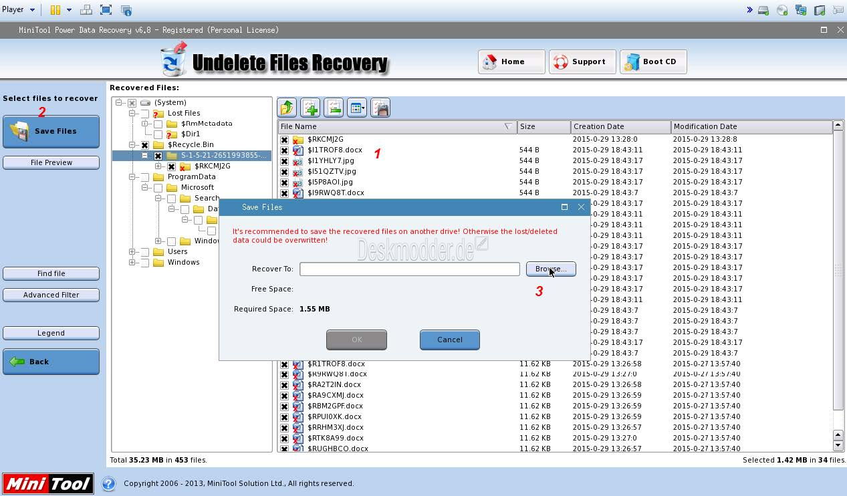This screenshot has width=847, height=496.
Task: Toggle the $Recycle.Bin tree checkbox
Action: [144, 145]
